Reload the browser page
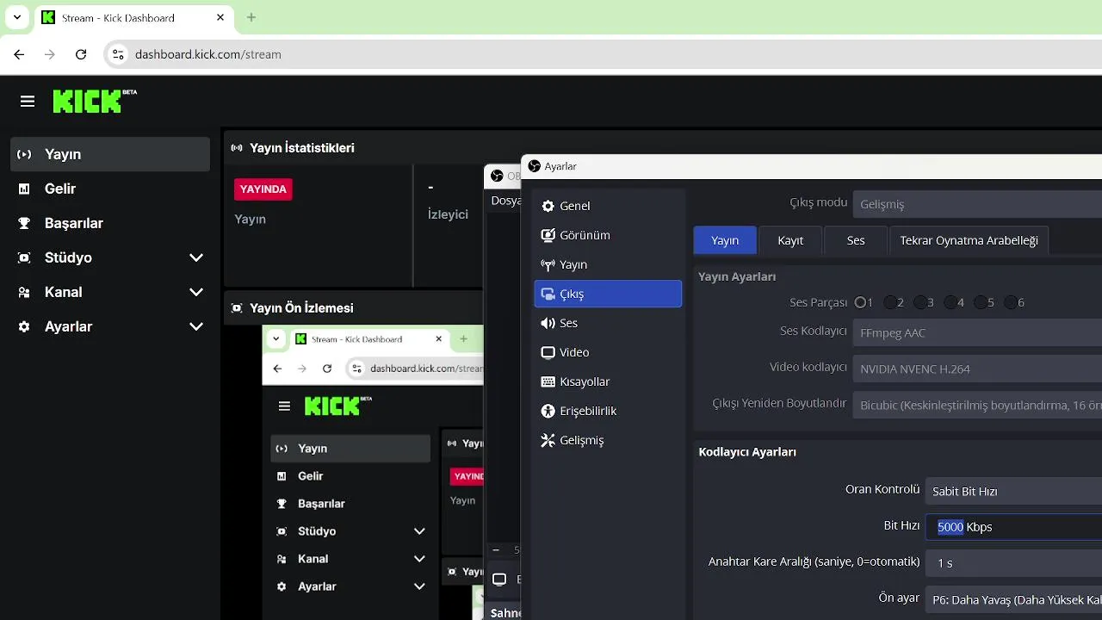 [81, 54]
